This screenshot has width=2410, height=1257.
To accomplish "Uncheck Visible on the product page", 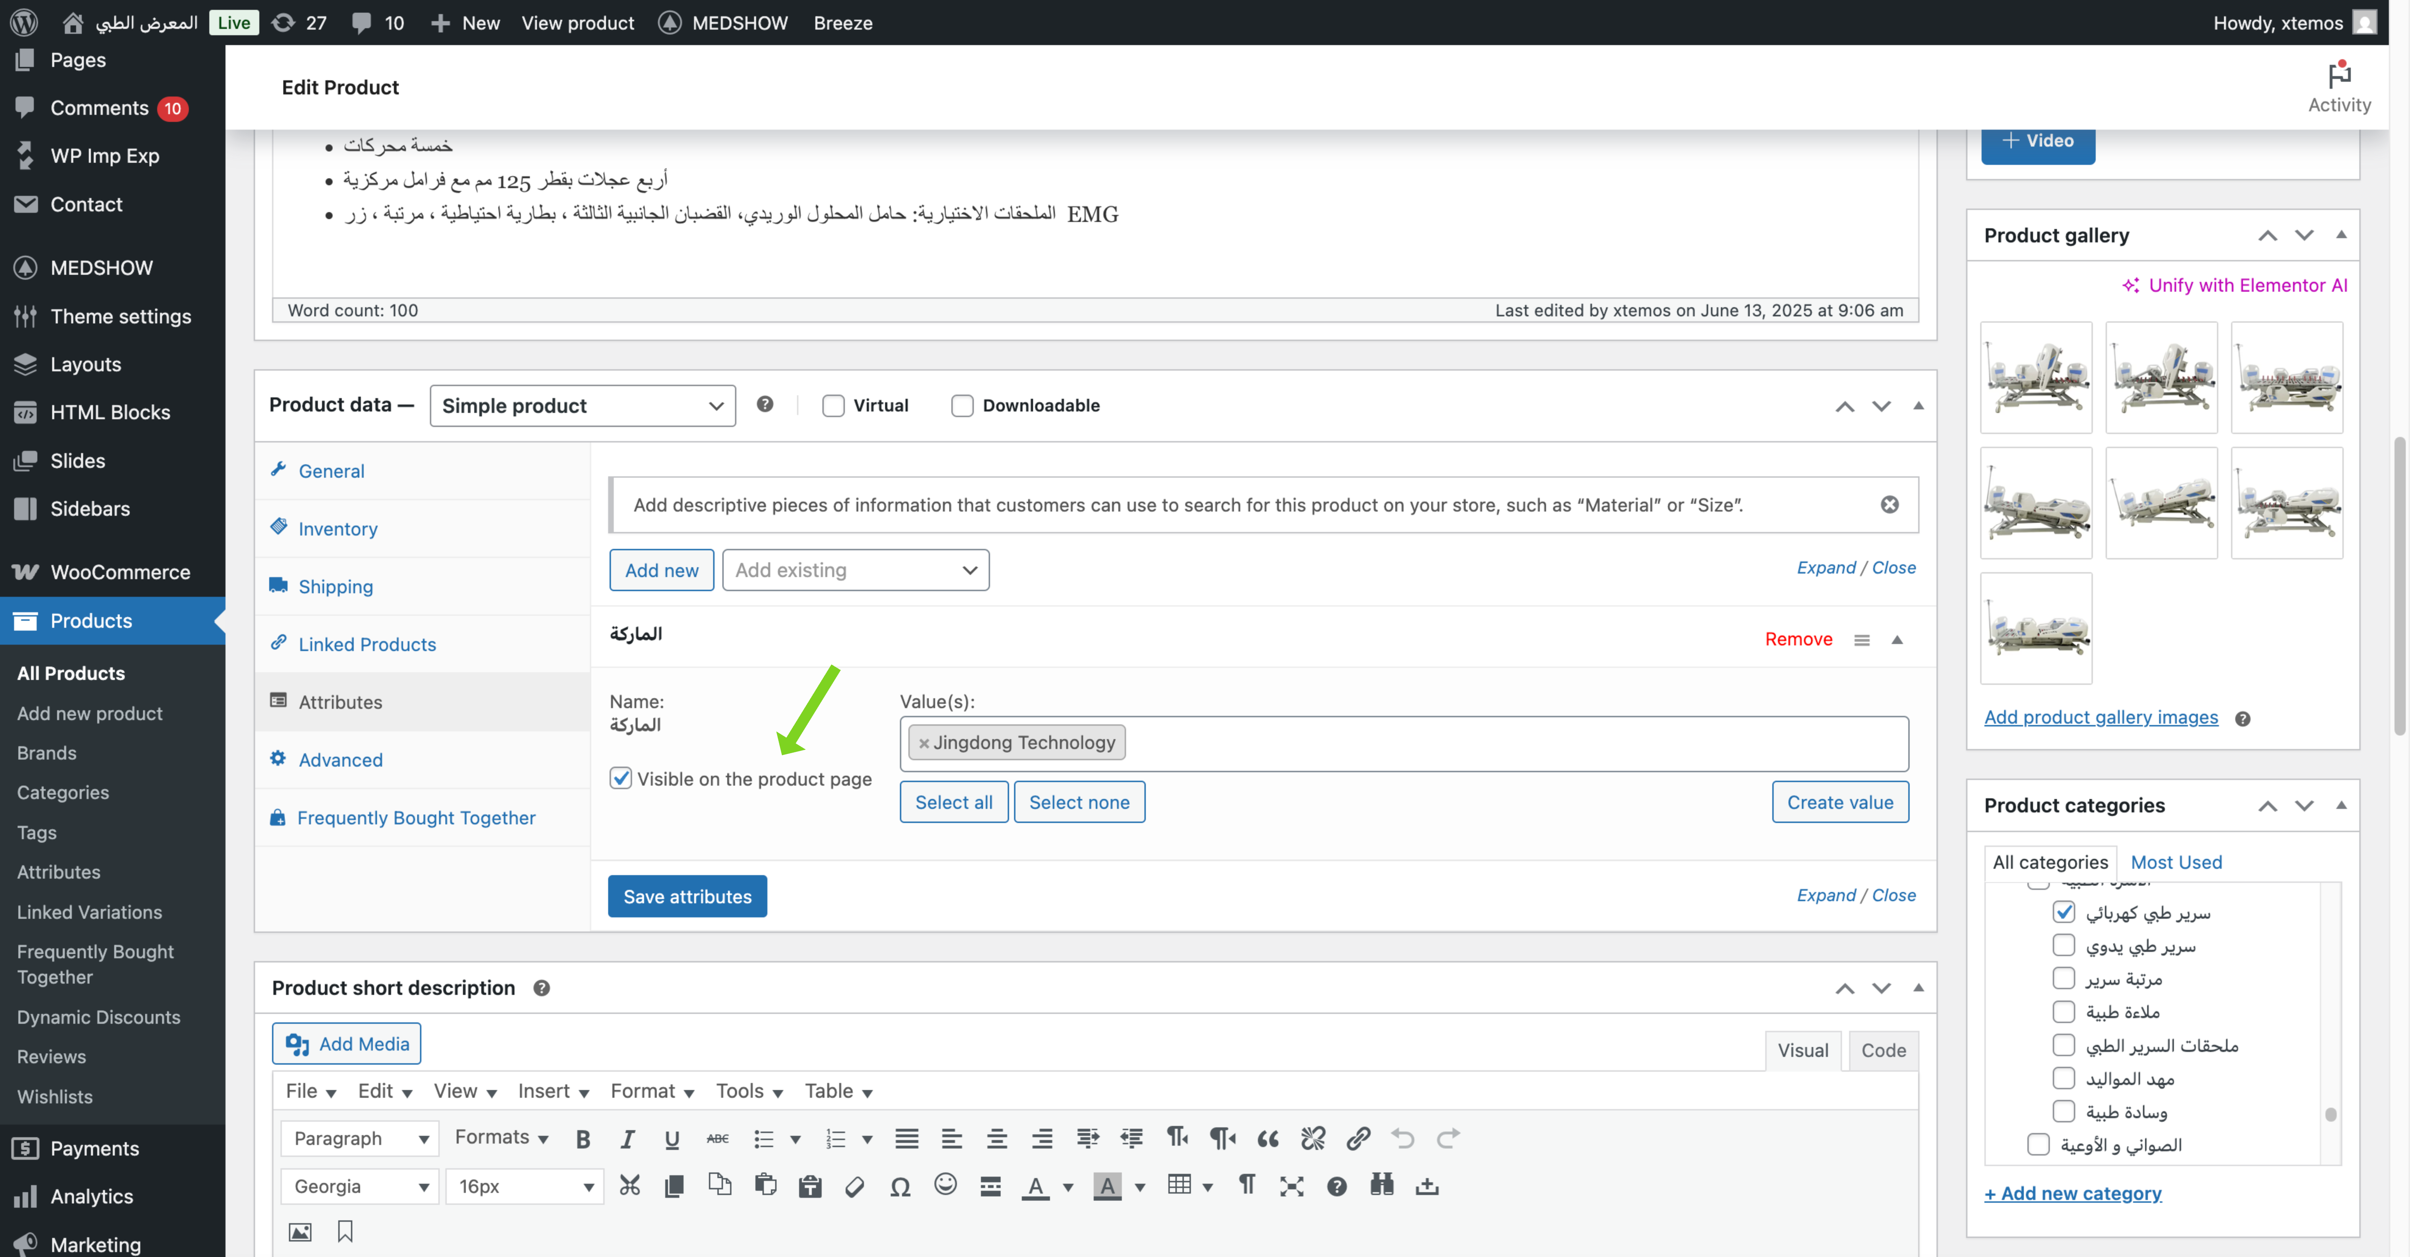I will tap(621, 778).
